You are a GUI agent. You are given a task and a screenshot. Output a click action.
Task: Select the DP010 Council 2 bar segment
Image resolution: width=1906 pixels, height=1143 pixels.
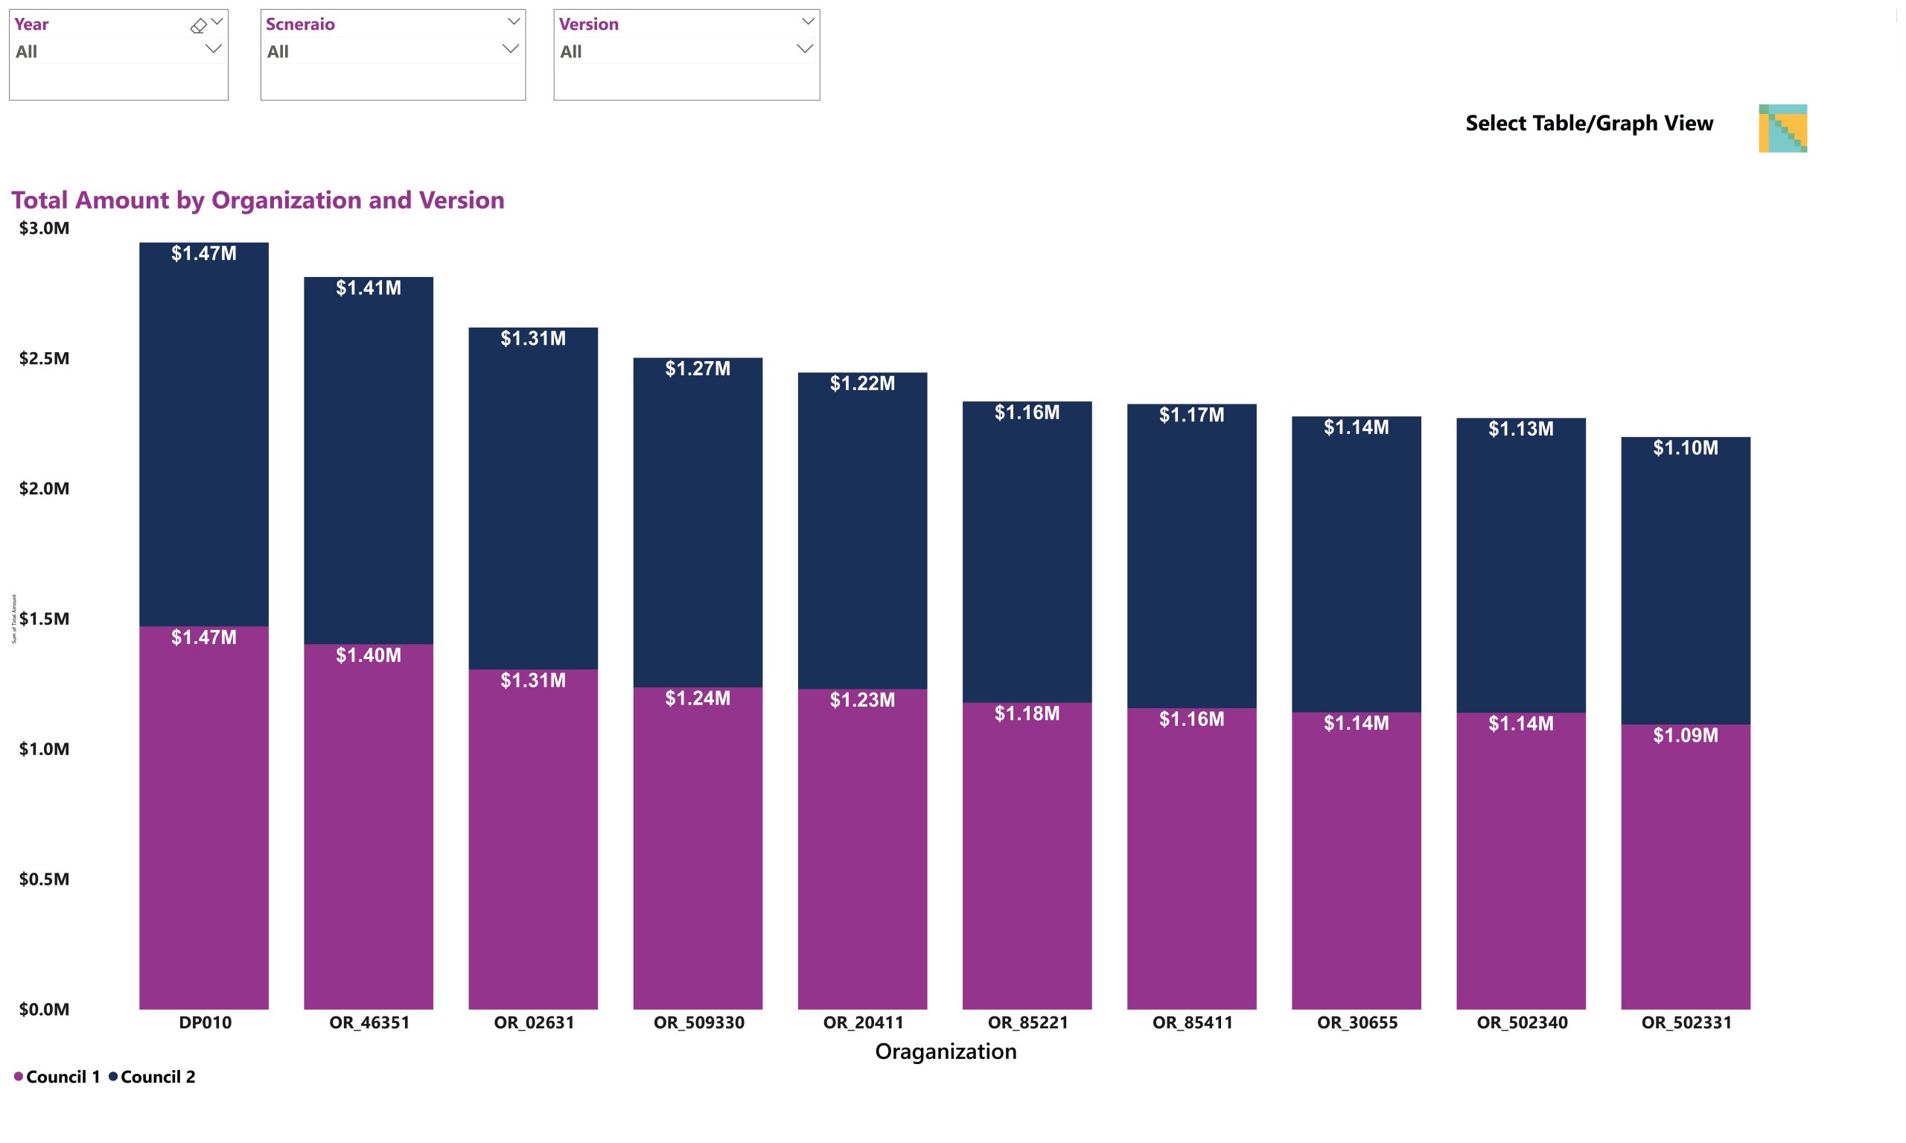tap(204, 434)
